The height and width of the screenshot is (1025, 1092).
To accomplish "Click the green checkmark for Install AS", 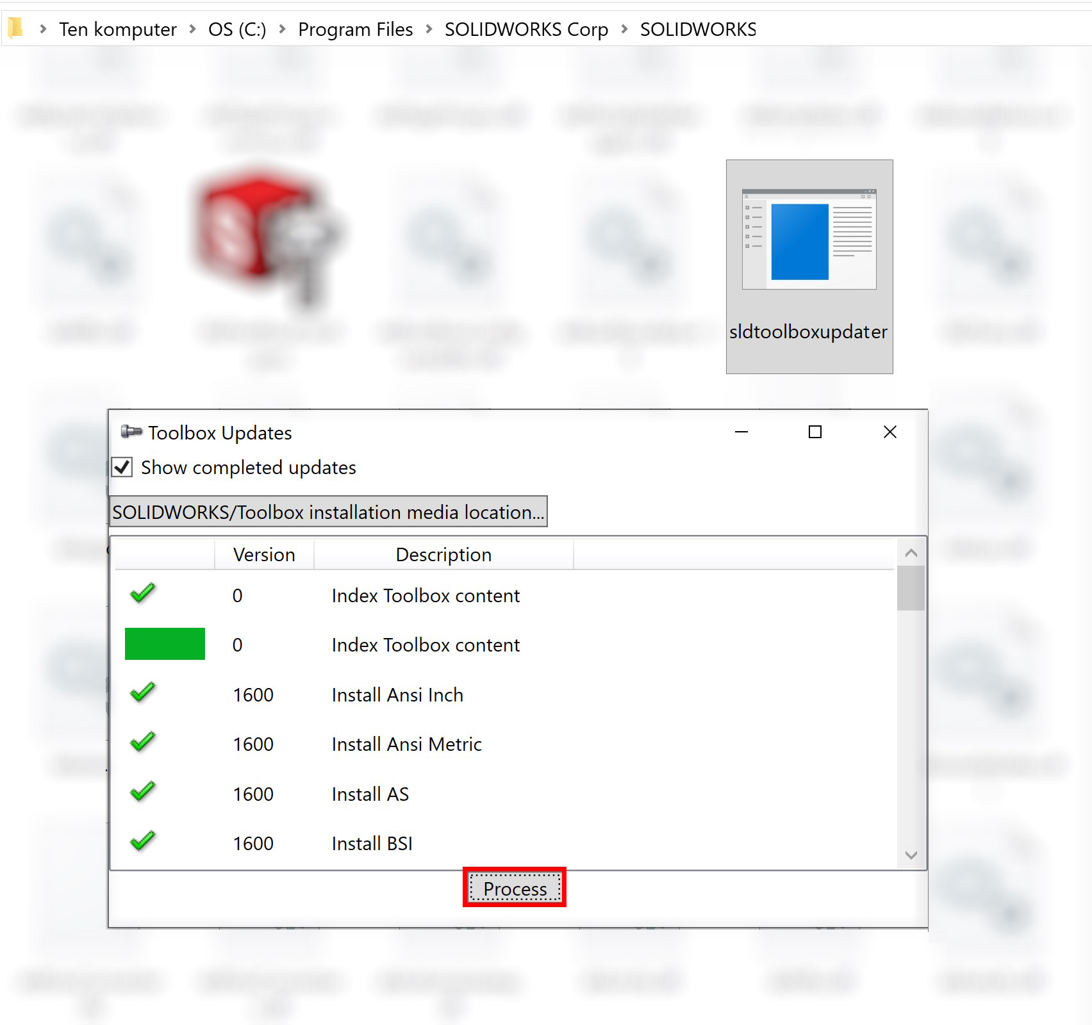I will (143, 792).
